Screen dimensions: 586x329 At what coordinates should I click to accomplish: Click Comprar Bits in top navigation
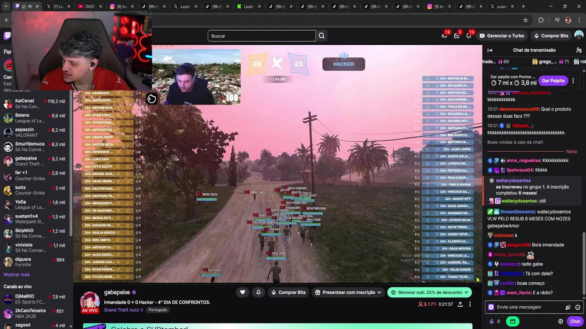pos(550,36)
